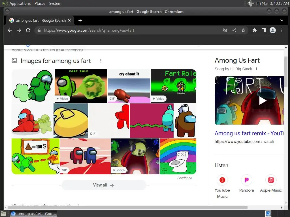The height and width of the screenshot is (217, 290).
Task: Open Pandora listen option
Action: (x=247, y=183)
